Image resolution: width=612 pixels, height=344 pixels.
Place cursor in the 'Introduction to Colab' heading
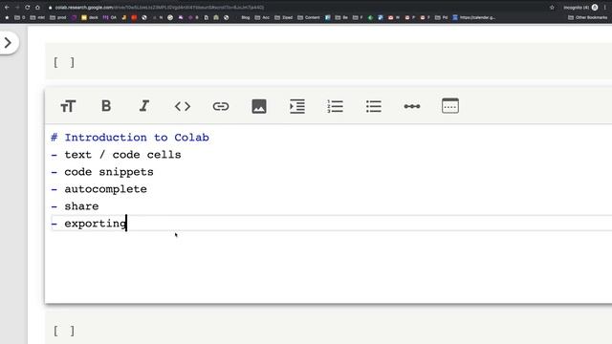[x=137, y=138]
